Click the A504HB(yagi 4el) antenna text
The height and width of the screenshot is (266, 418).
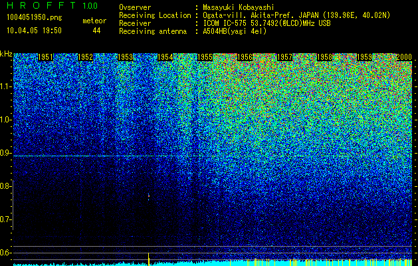pos(235,31)
